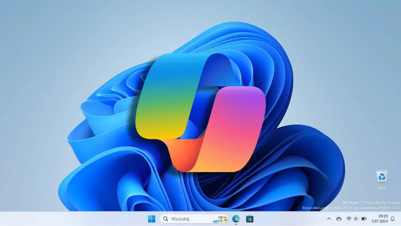Click the magnifier icon in the search bar
The height and width of the screenshot is (226, 401).
coord(165,219)
